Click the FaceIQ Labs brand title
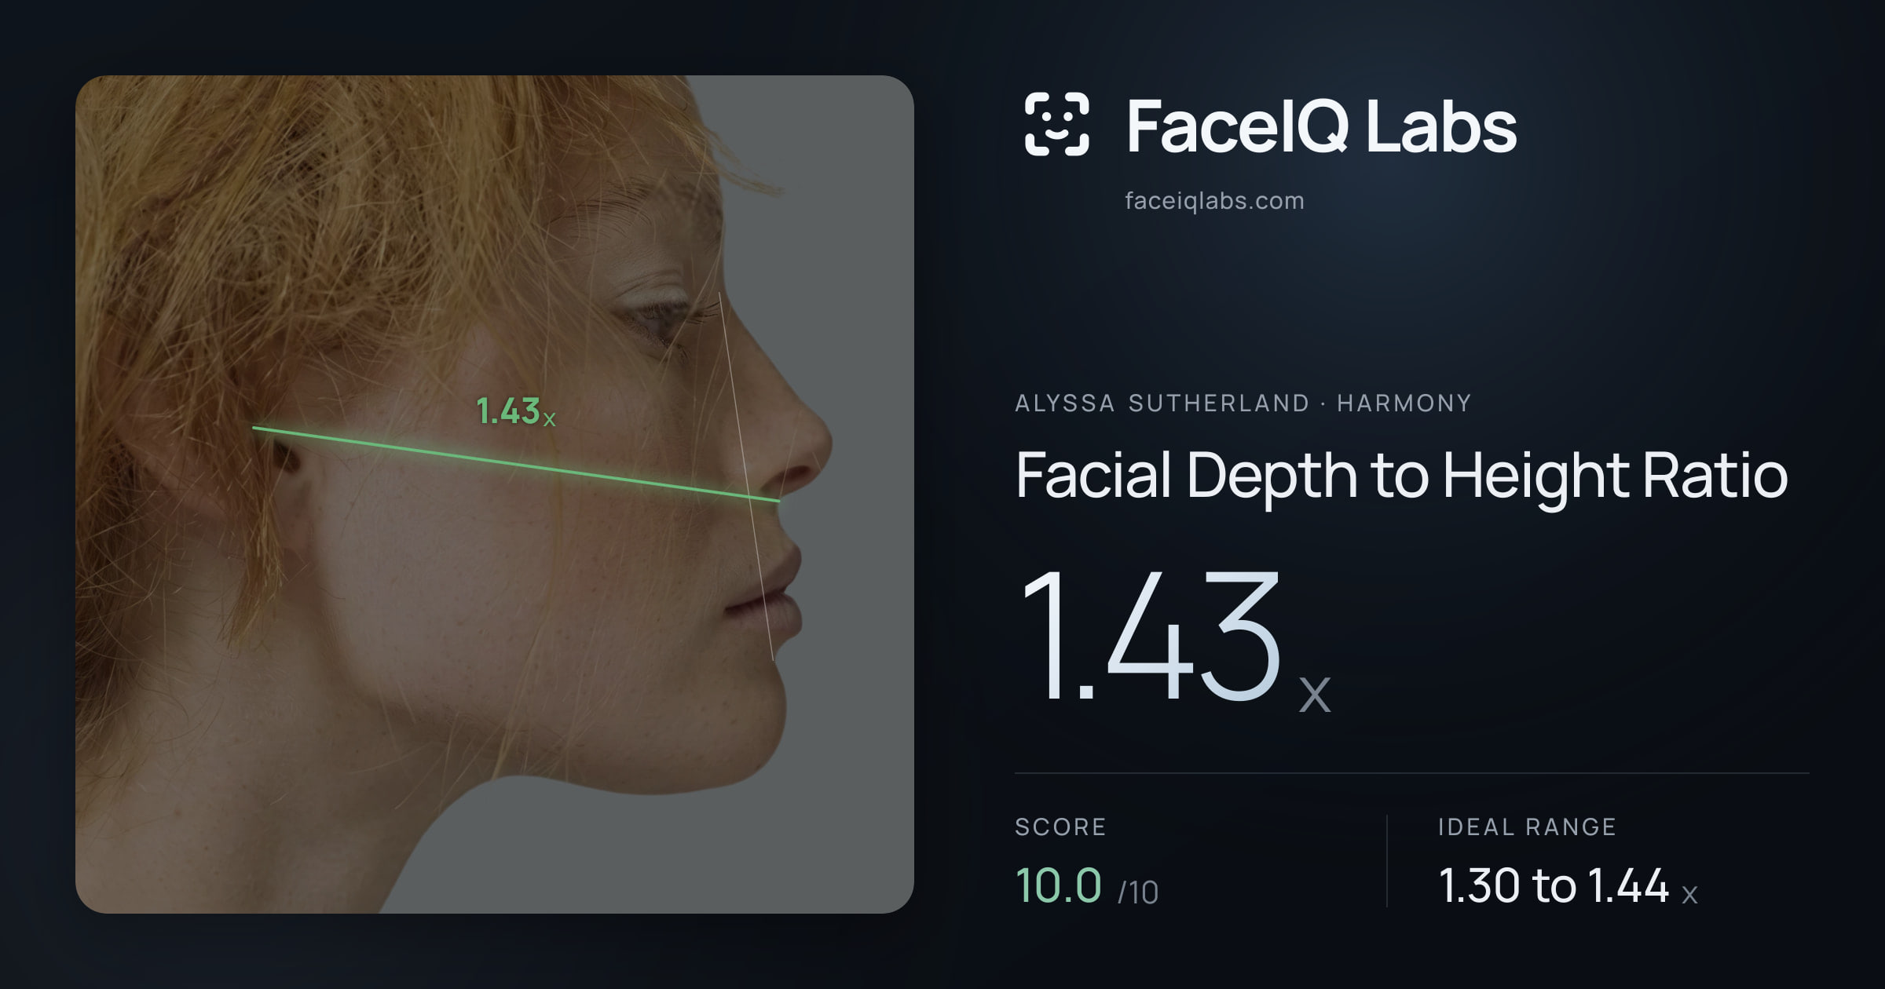Viewport: 1885px width, 989px height. (1321, 126)
